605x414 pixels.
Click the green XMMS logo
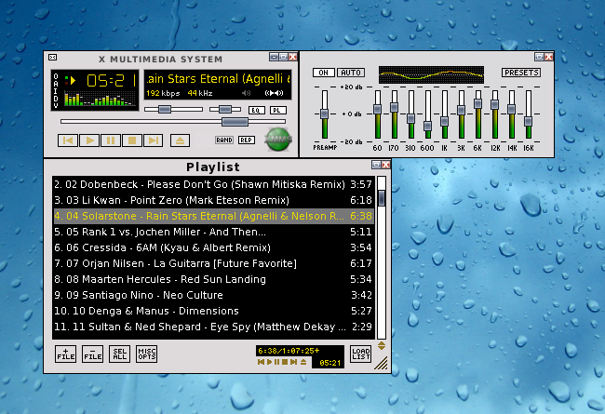click(278, 140)
